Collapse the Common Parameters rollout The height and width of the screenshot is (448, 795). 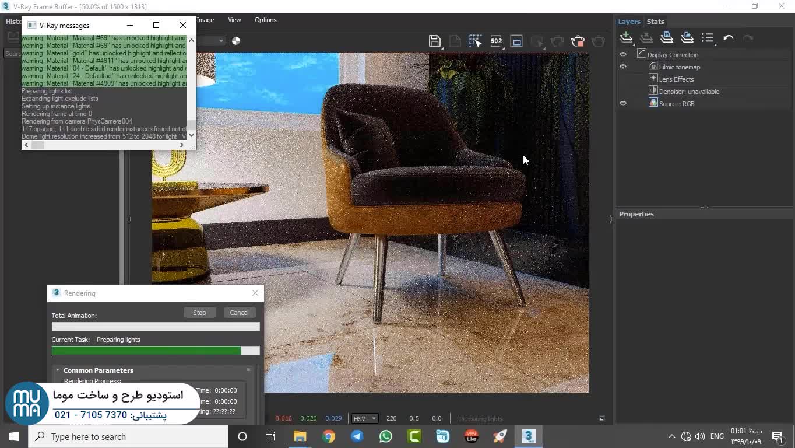[58, 370]
